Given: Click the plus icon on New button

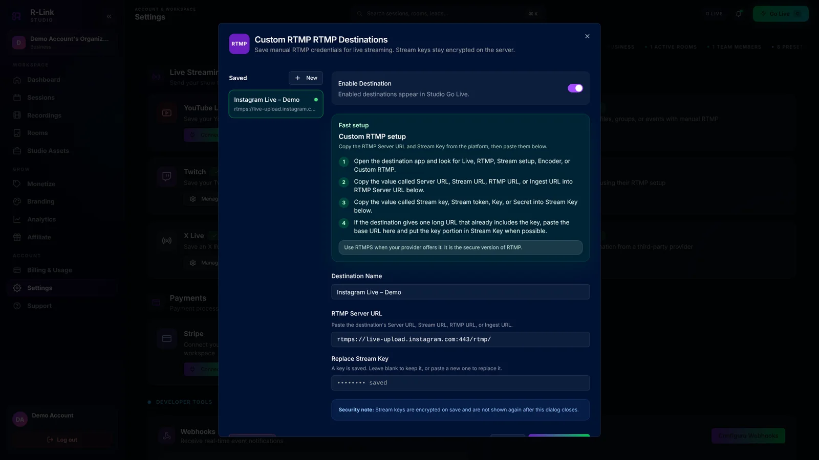Looking at the screenshot, I should tap(297, 78).
